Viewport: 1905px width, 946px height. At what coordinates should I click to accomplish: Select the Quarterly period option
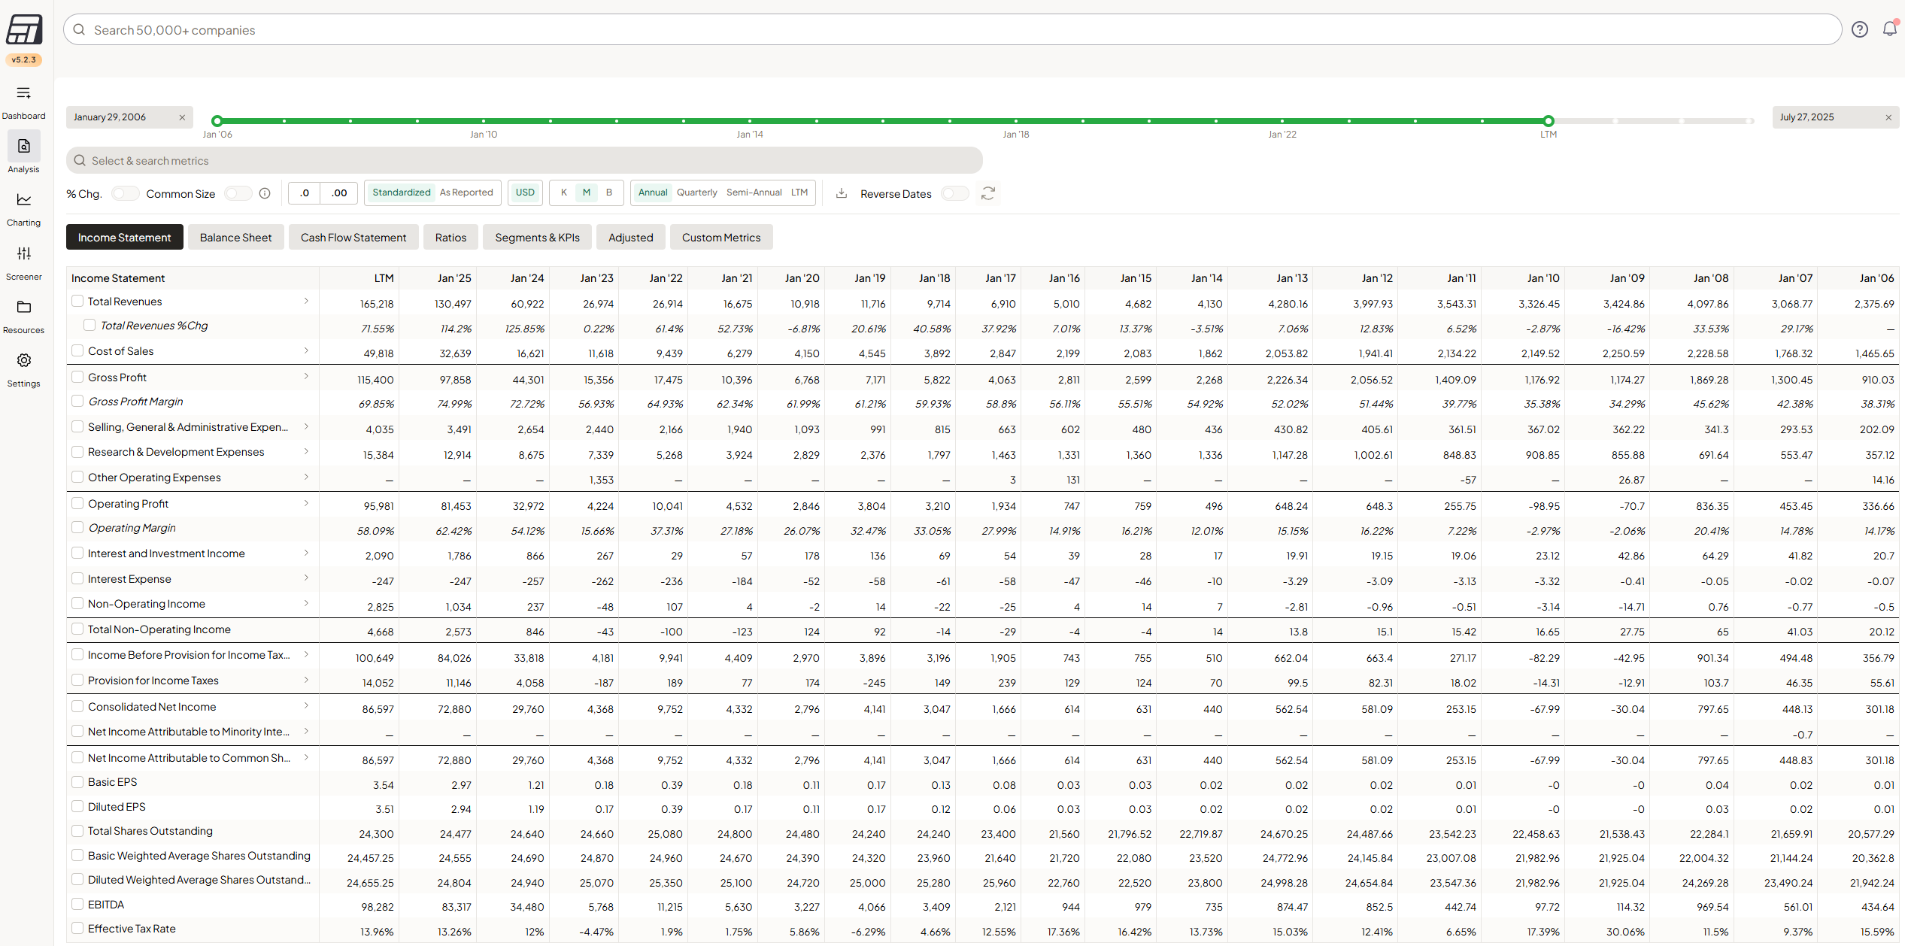pyautogui.click(x=696, y=193)
